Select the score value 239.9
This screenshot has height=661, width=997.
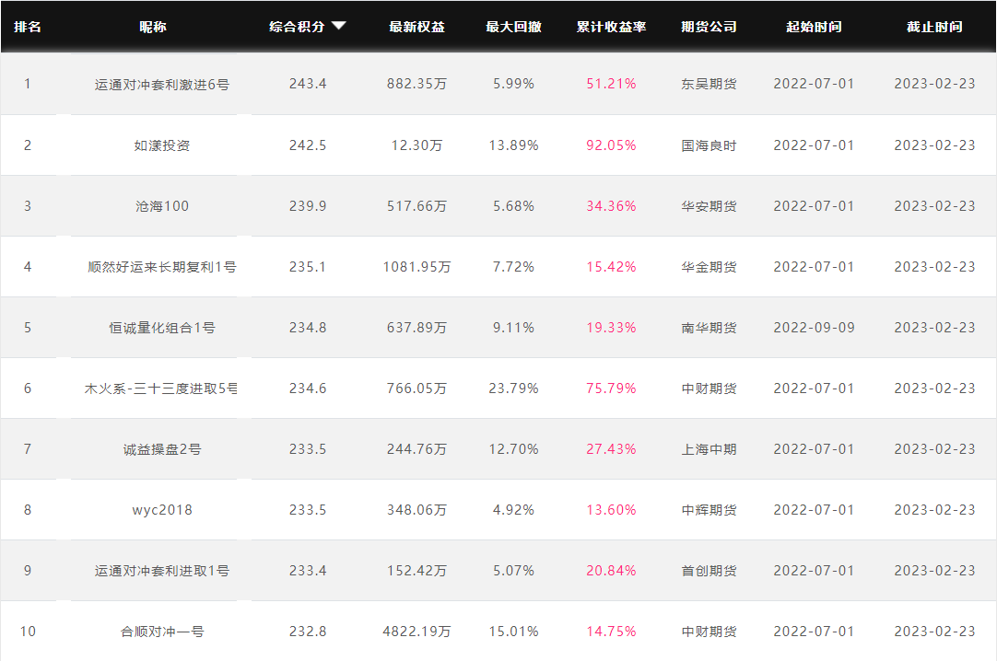tap(308, 206)
